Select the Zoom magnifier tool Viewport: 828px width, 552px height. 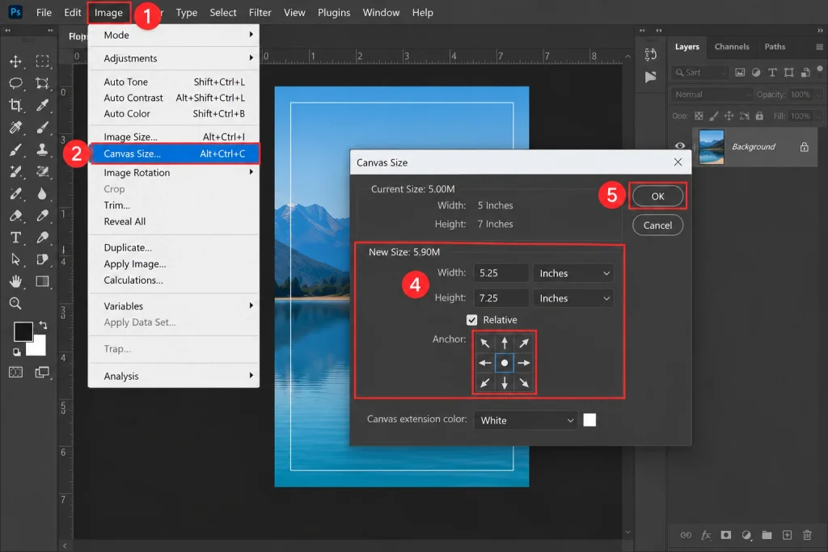click(15, 303)
